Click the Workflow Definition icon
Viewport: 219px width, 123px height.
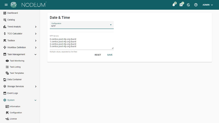pos(5,47)
